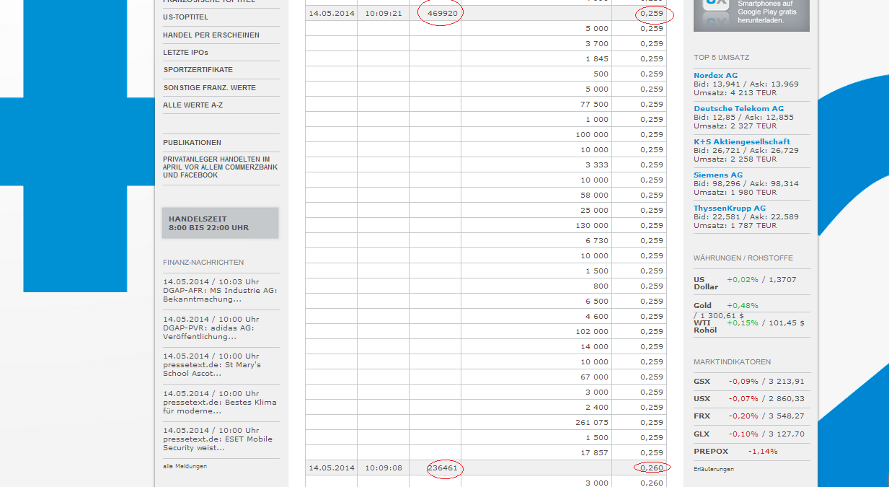Screen dimensions: 889x487
Task: Click the FINANZ-NACHRICHTEN heading
Action: click(x=203, y=262)
